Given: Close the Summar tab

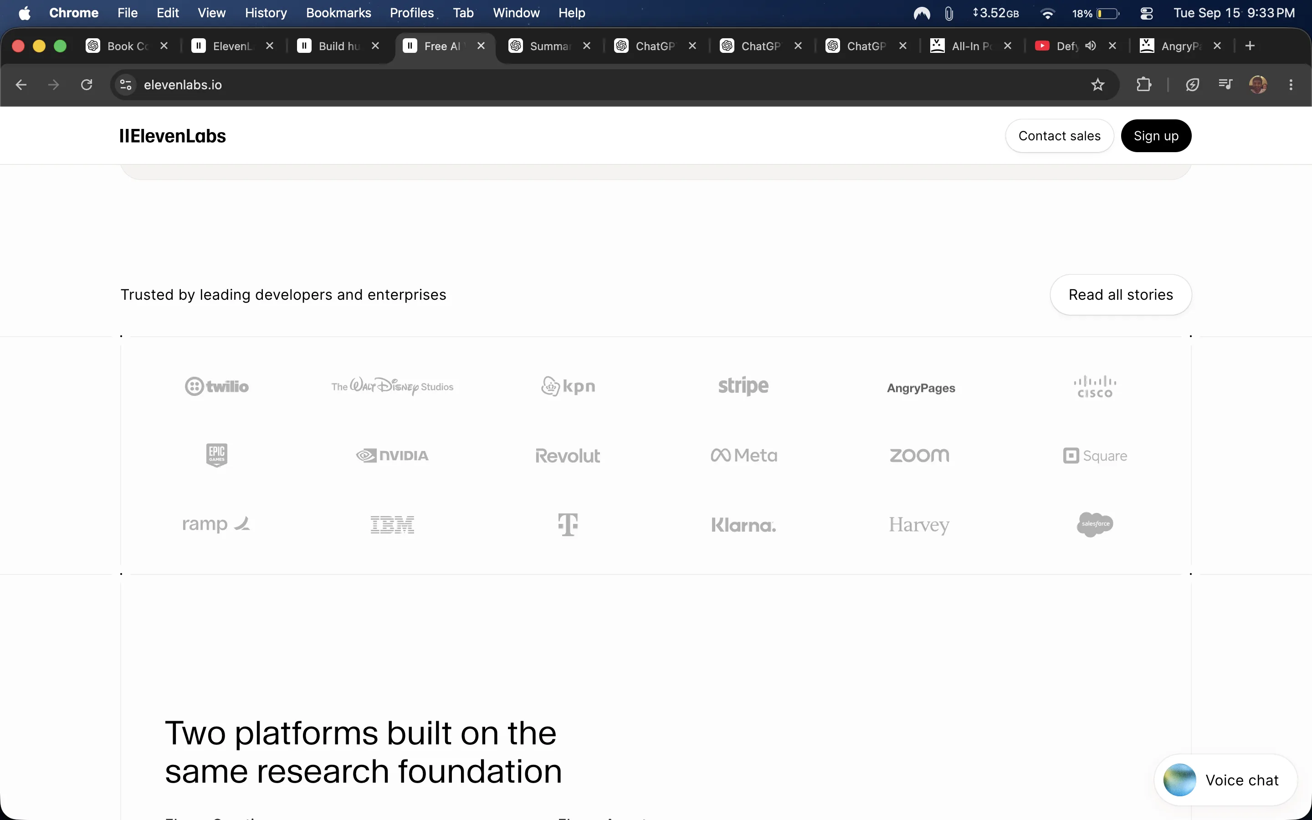Looking at the screenshot, I should pos(587,46).
